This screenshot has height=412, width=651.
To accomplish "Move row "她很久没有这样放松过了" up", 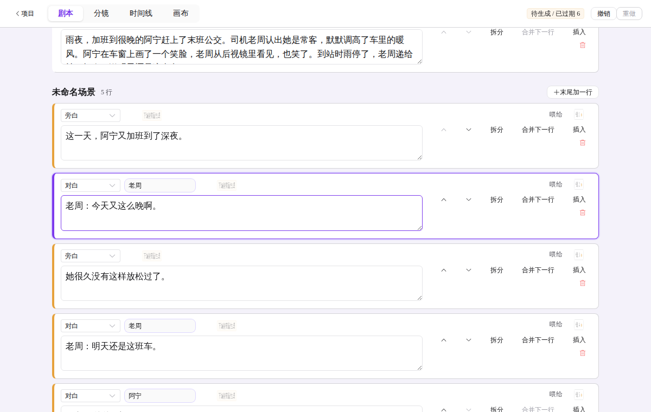I will [444, 270].
